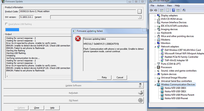This screenshot has height=111, width=204.
Task: Expand Display adapters node
Action: [x=155, y=16]
